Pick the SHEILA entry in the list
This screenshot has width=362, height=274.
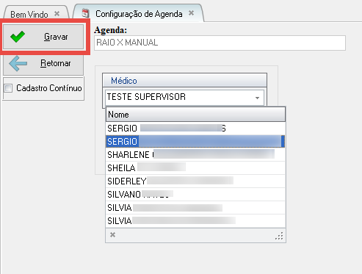coord(195,167)
